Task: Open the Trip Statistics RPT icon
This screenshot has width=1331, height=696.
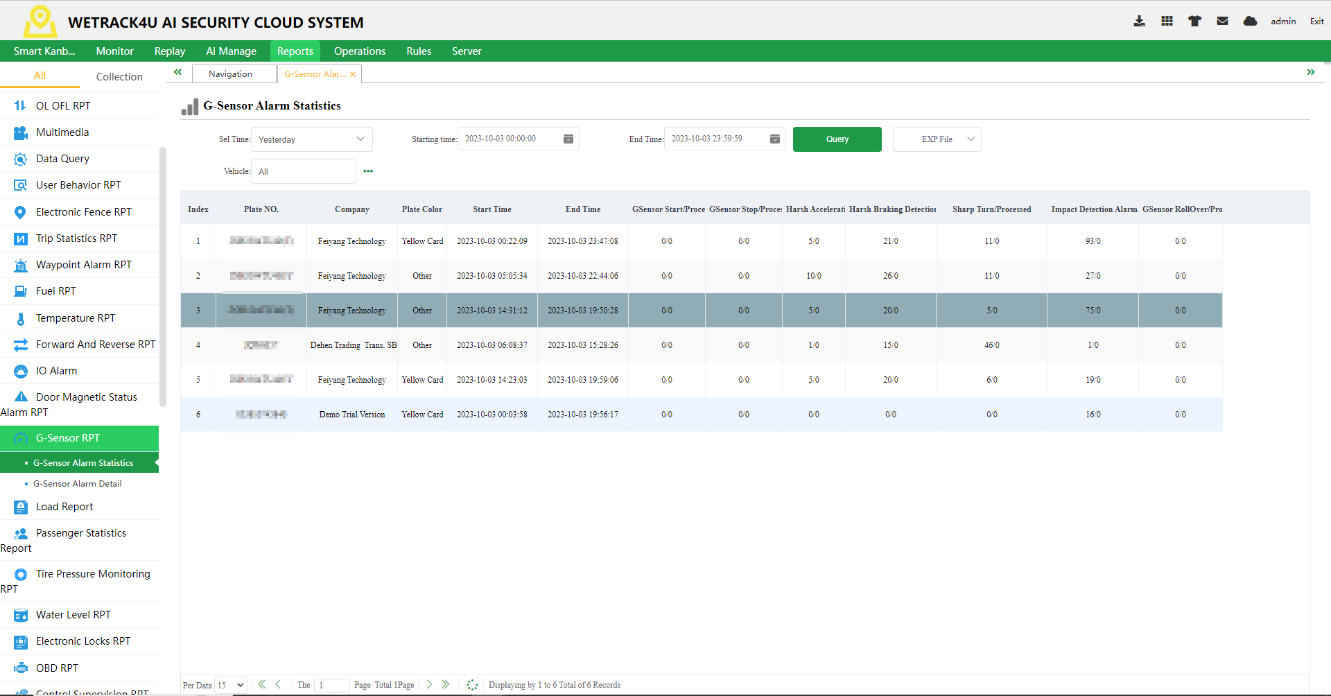Action: (x=20, y=238)
